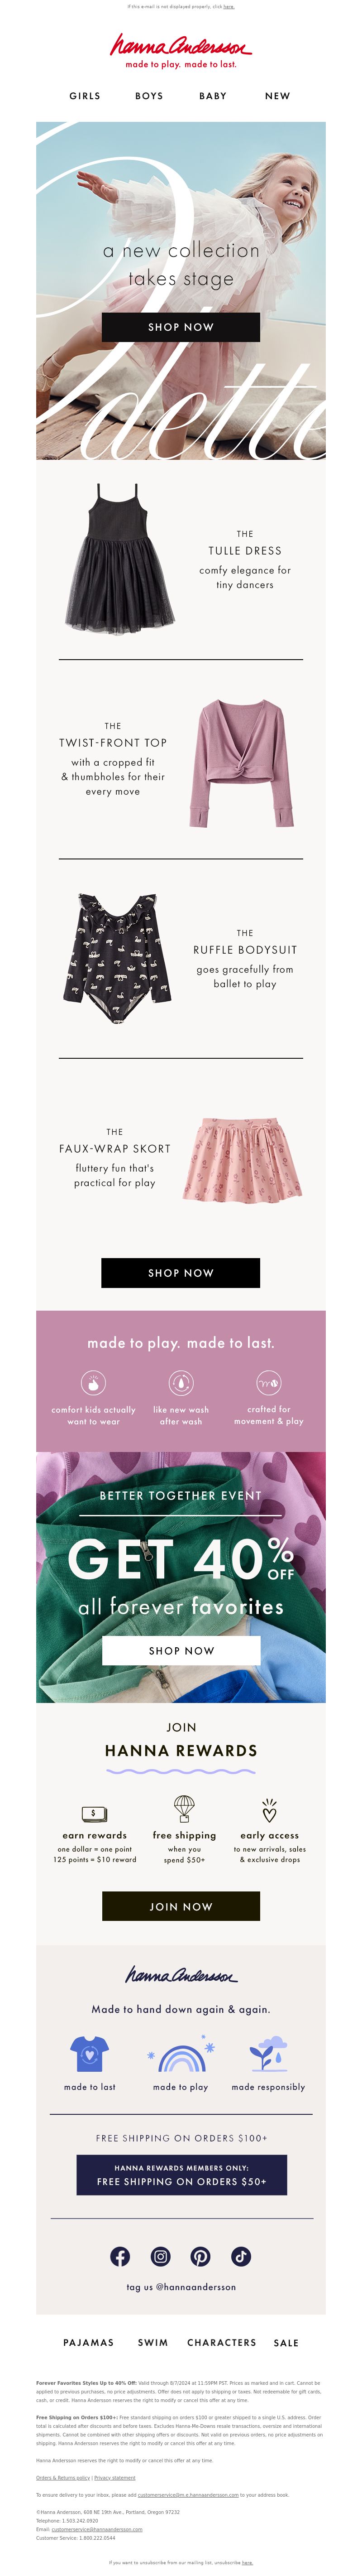Click SHOP NOW on 40% off banner
Screen dimensions: 362x2576
(181, 1650)
